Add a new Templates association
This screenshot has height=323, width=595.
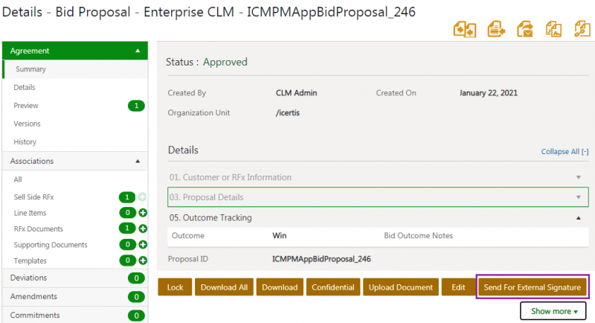(x=143, y=260)
